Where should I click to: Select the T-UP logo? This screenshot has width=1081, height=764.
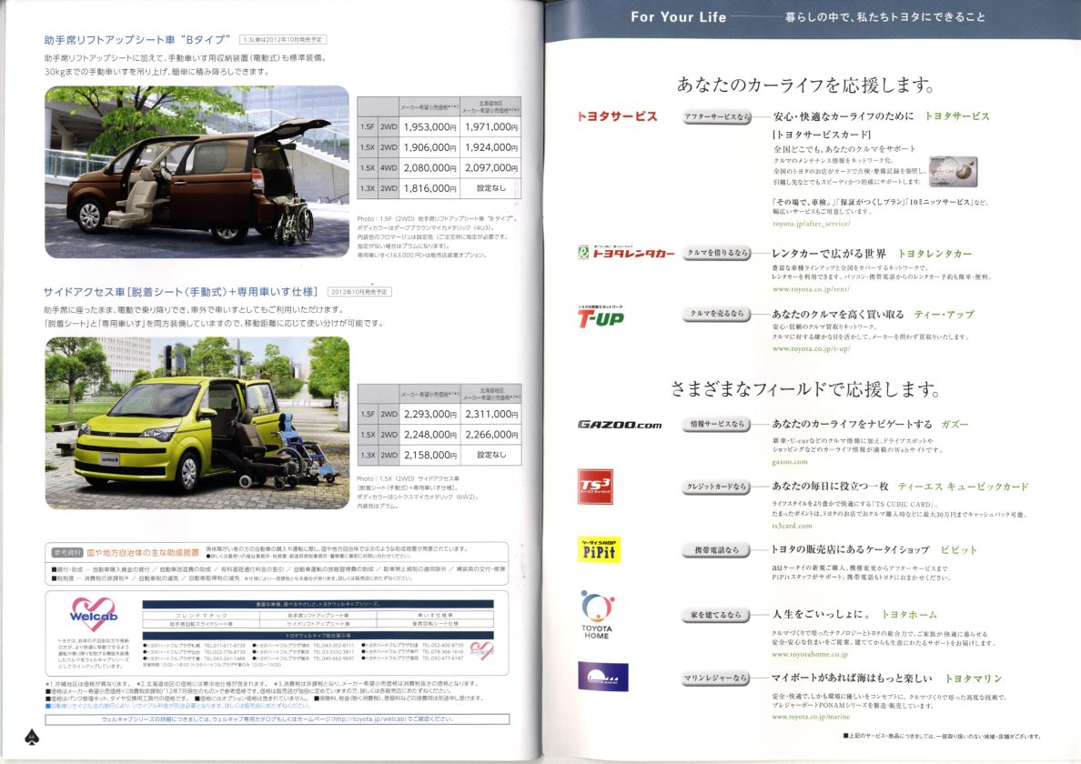point(601,317)
